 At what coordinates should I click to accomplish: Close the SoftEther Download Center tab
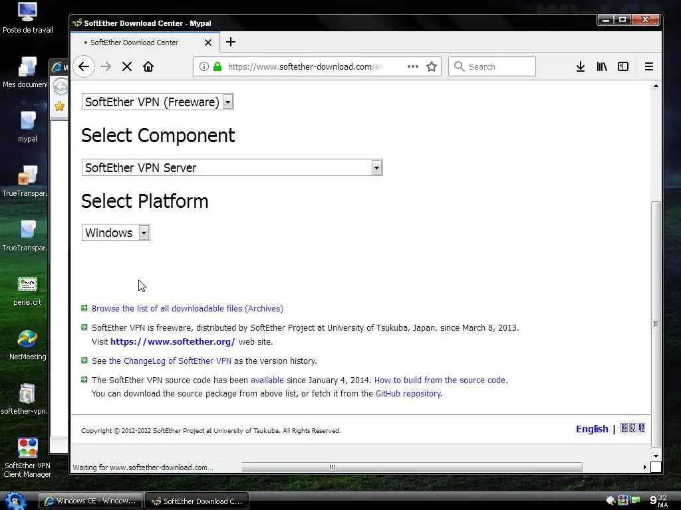208,42
